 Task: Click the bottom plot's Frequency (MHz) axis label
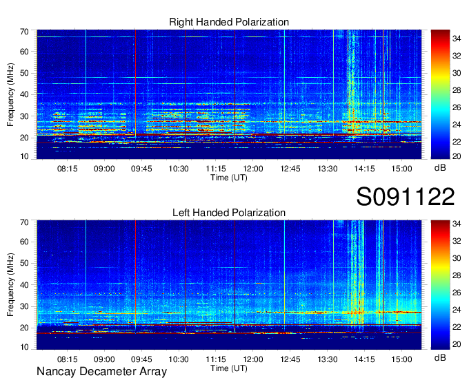[10, 285]
